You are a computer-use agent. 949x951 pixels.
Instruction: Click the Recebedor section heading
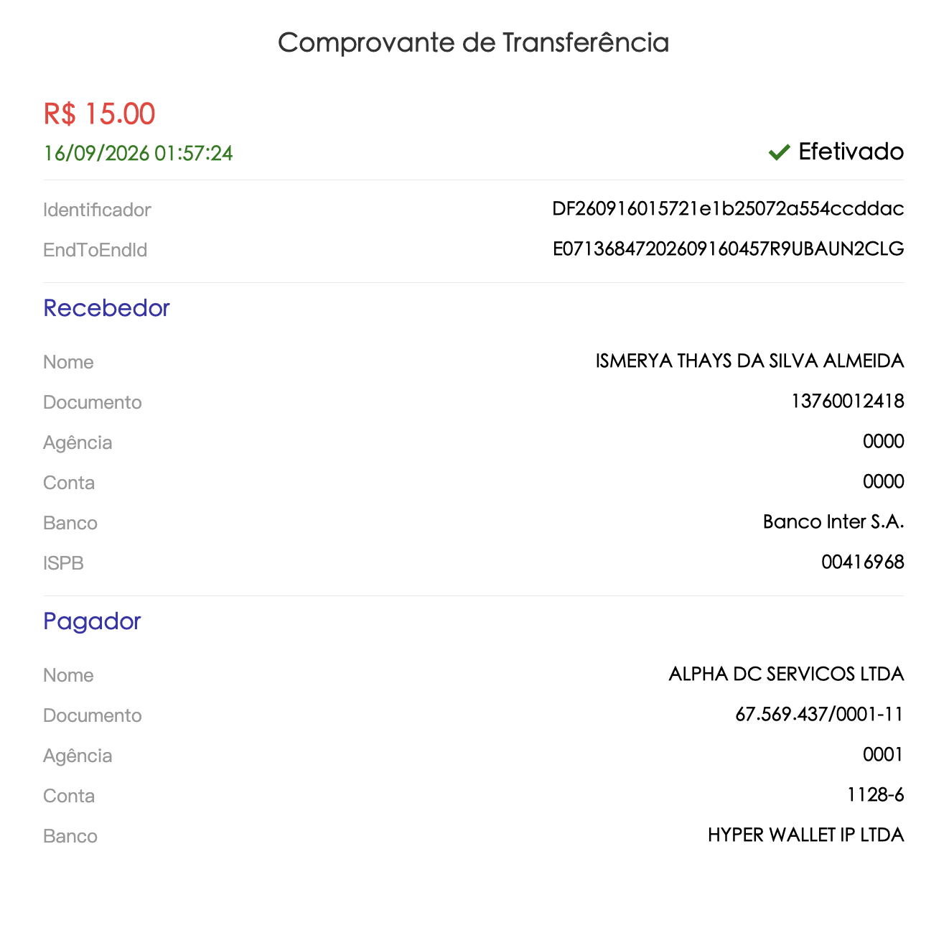[106, 307]
